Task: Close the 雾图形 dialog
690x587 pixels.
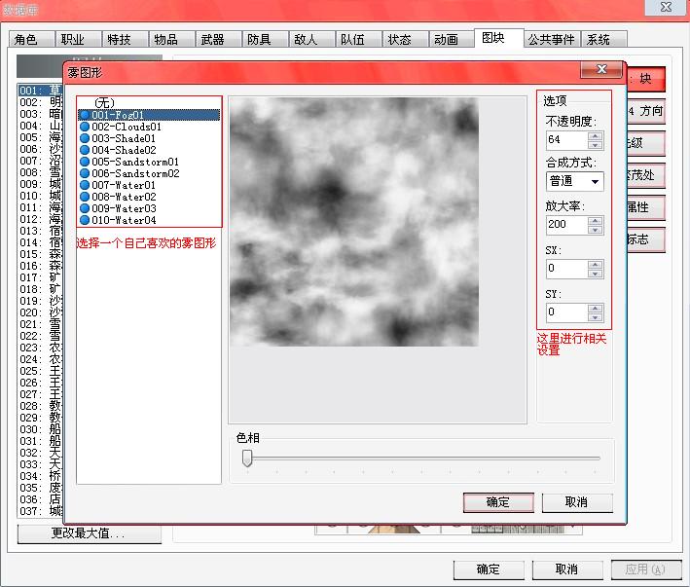Action: coord(601,69)
